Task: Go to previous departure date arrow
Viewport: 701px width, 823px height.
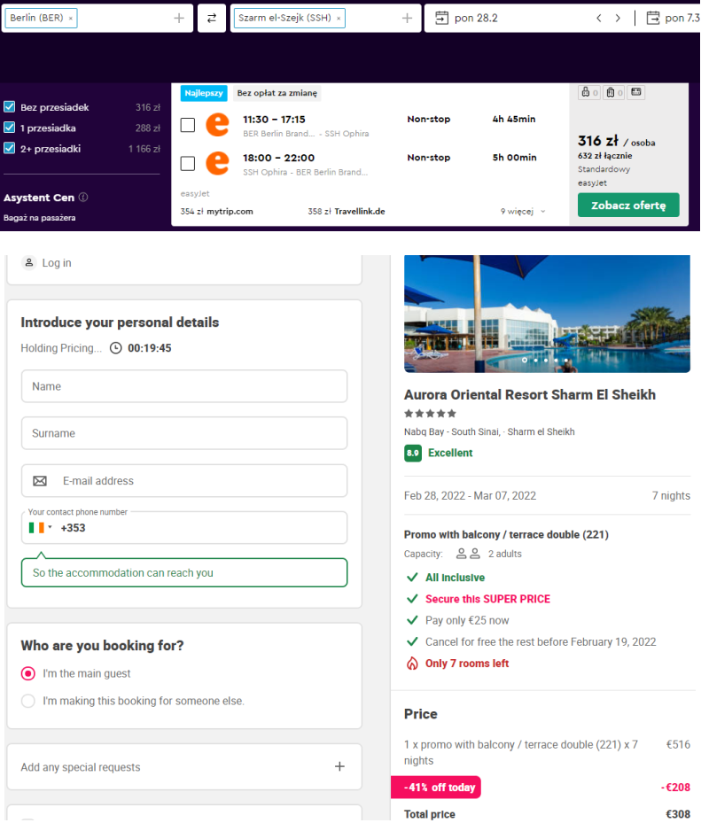Action: [598, 19]
